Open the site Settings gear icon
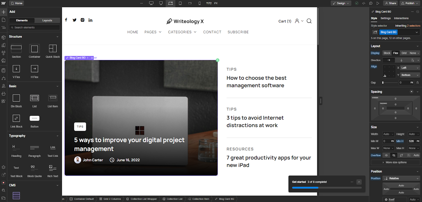 pos(3,167)
